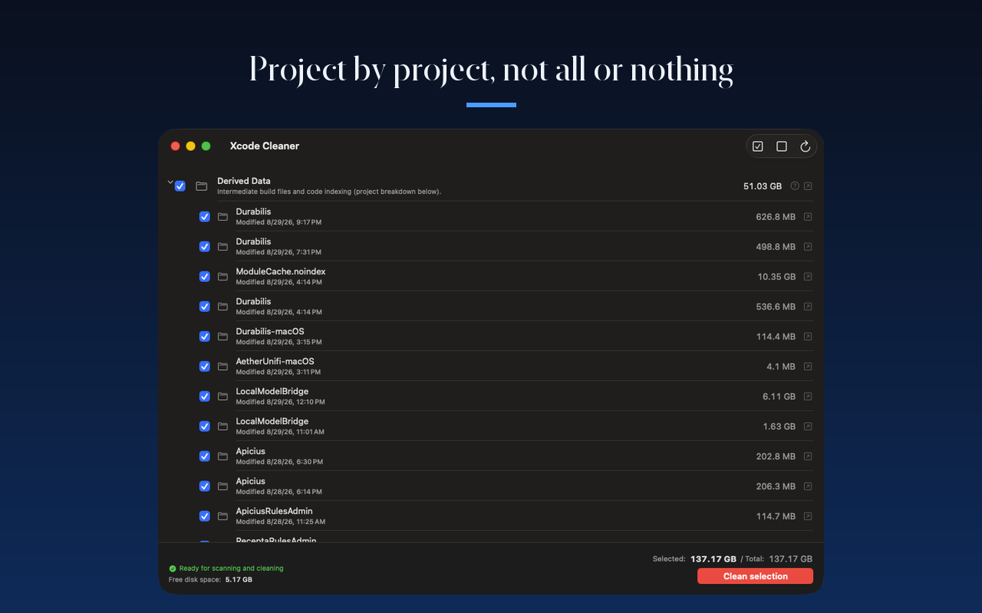Click the folder icon beside AetherUnifi-macOS
This screenshot has height=613, width=982.
click(x=222, y=366)
